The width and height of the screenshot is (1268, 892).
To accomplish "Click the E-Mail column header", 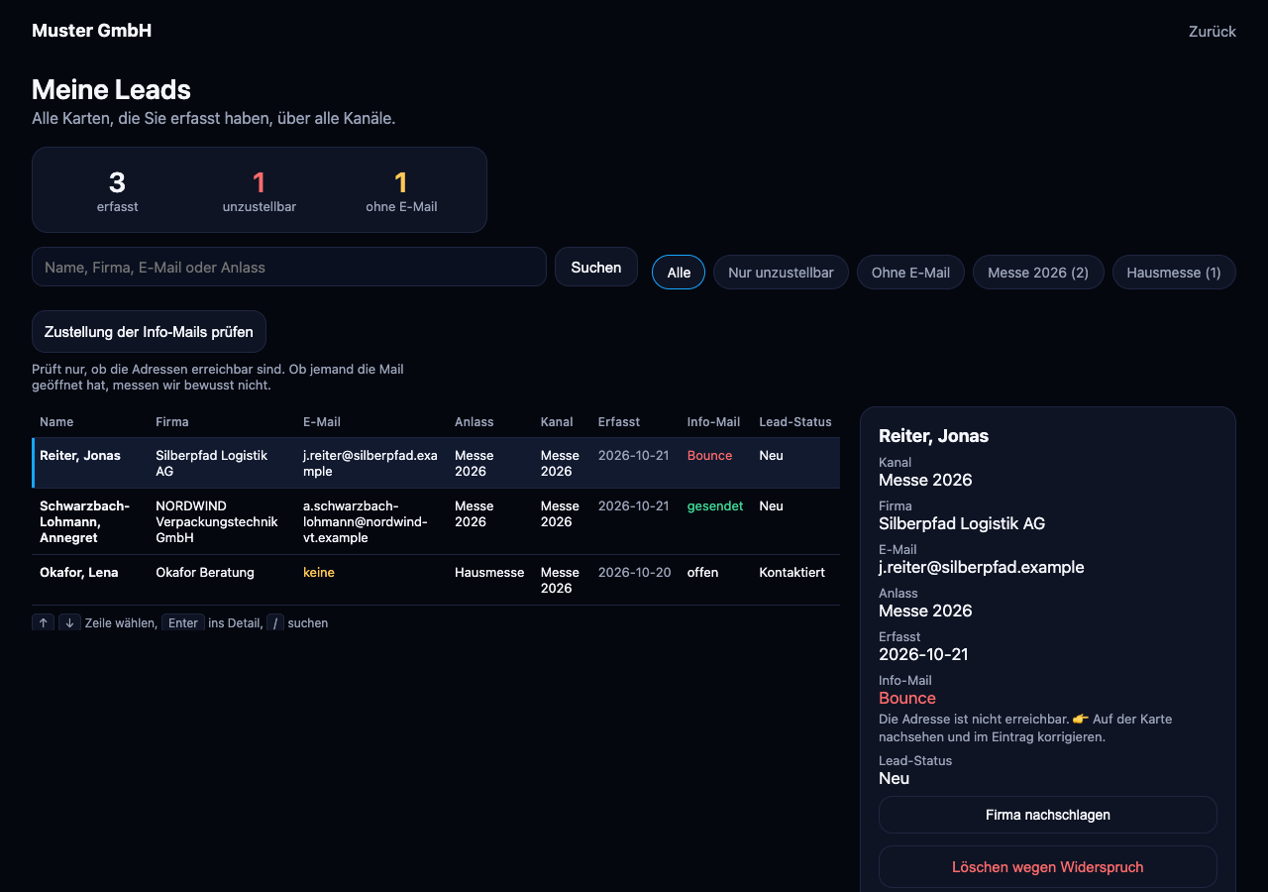I will [322, 422].
